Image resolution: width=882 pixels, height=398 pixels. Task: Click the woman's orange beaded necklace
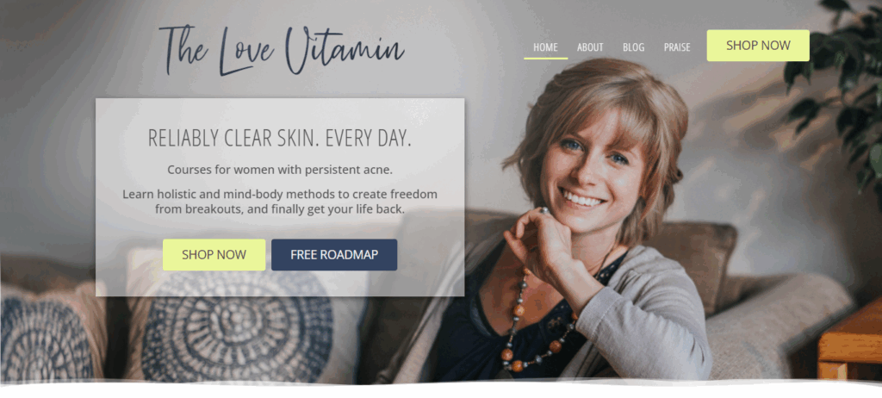531,326
